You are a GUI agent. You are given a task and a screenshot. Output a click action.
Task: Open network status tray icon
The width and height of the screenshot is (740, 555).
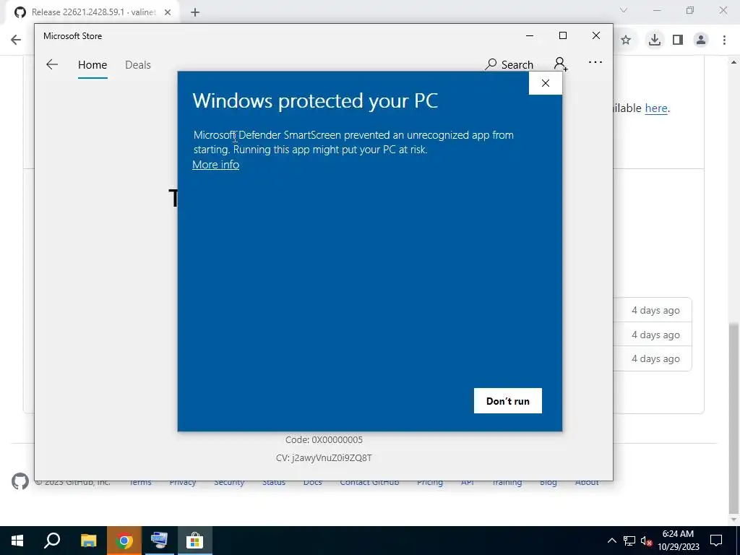click(629, 541)
